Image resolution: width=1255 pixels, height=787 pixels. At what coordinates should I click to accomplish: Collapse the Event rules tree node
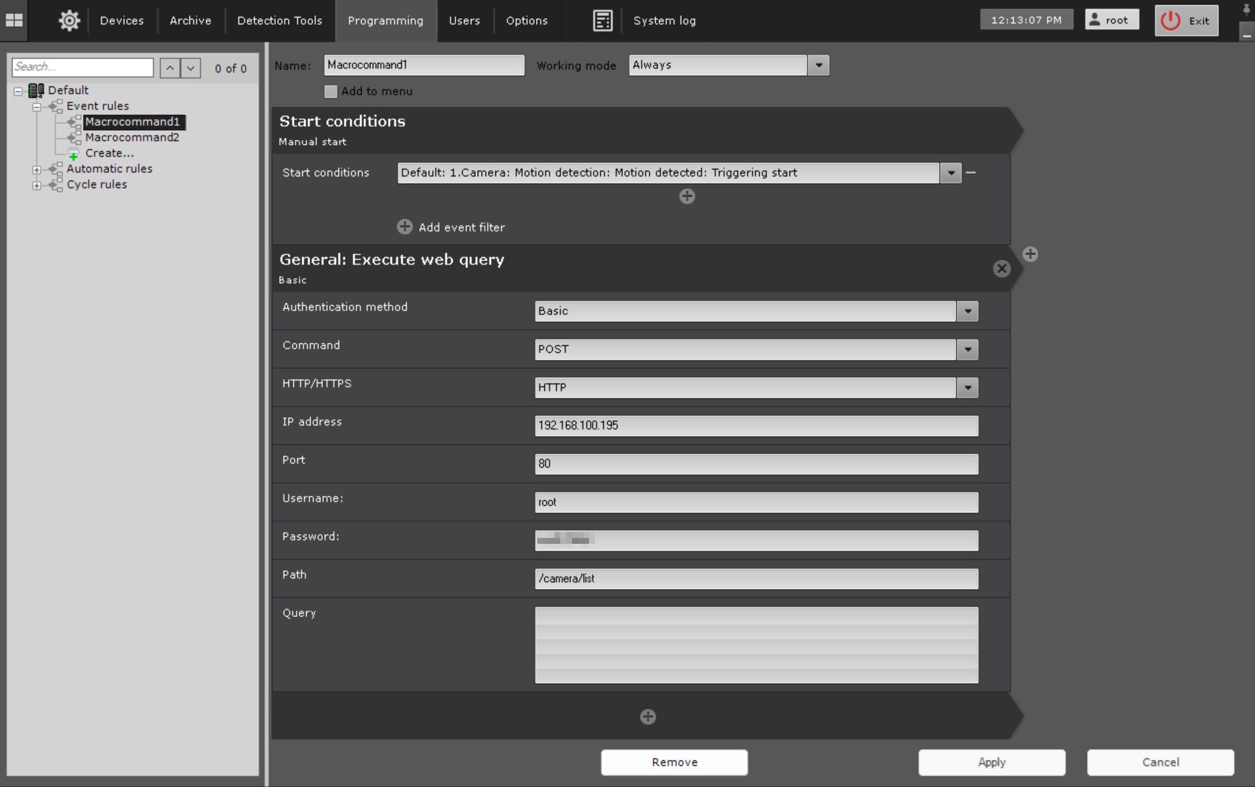[37, 107]
